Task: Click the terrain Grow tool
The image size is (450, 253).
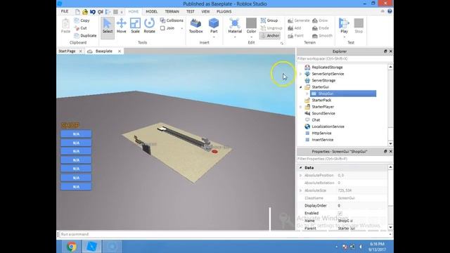Action: pos(320,20)
